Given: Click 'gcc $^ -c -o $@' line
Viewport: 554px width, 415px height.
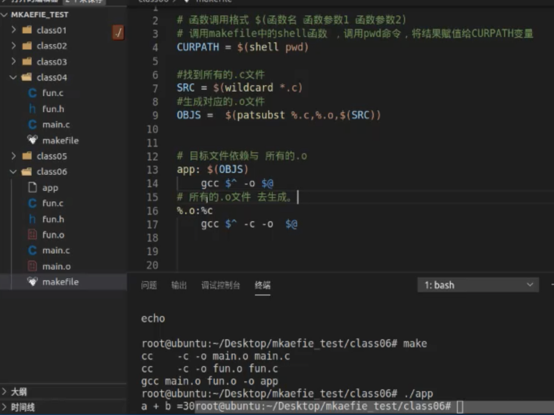Looking at the screenshot, I should click(x=249, y=224).
